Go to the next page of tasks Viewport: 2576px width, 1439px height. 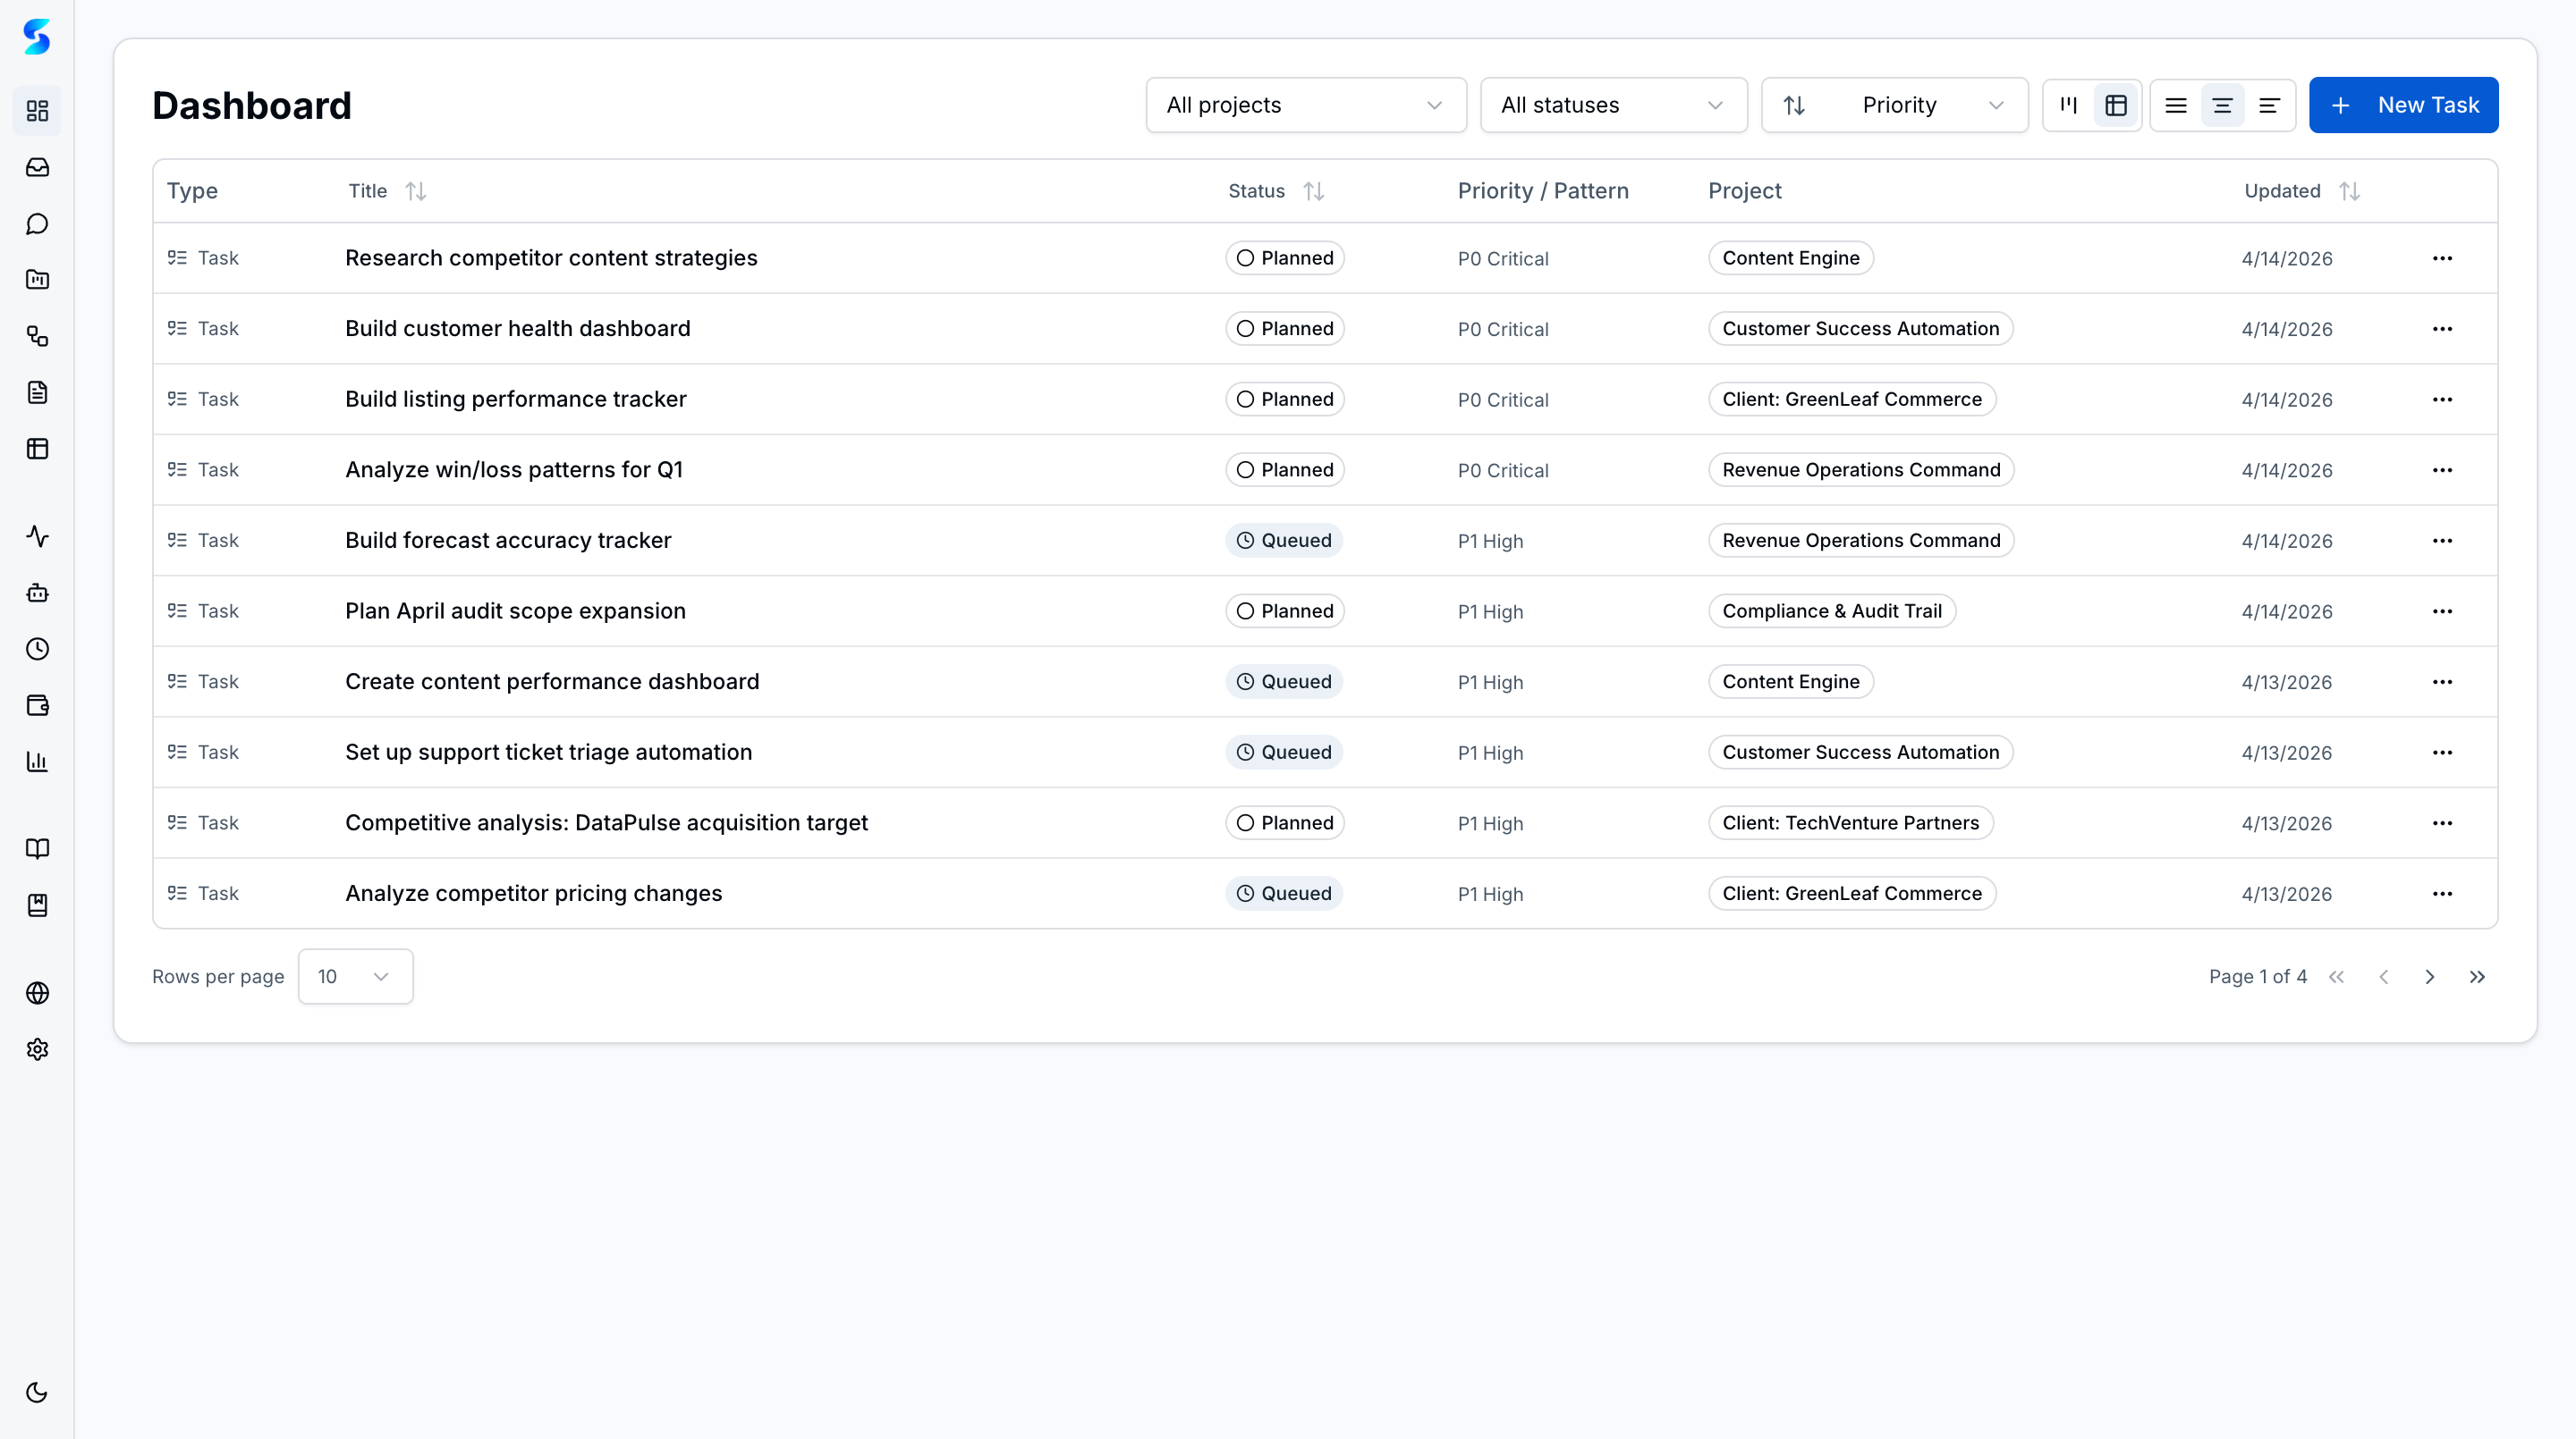2430,976
